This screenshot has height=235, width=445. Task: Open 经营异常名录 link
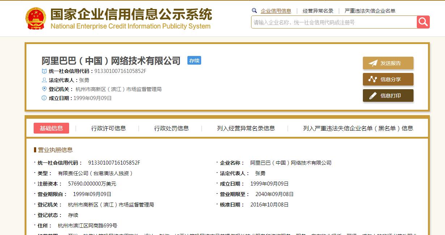[318, 11]
